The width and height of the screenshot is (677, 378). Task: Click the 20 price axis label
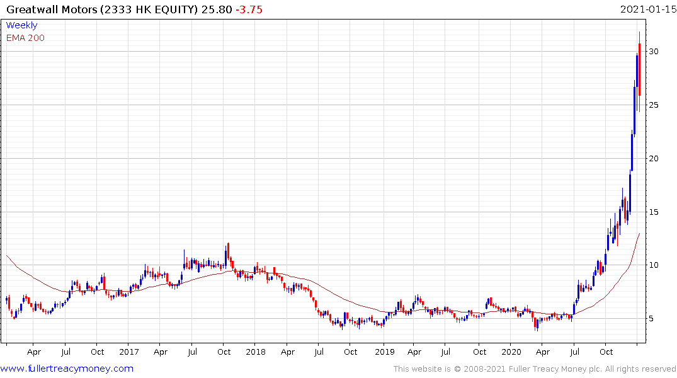coord(654,159)
